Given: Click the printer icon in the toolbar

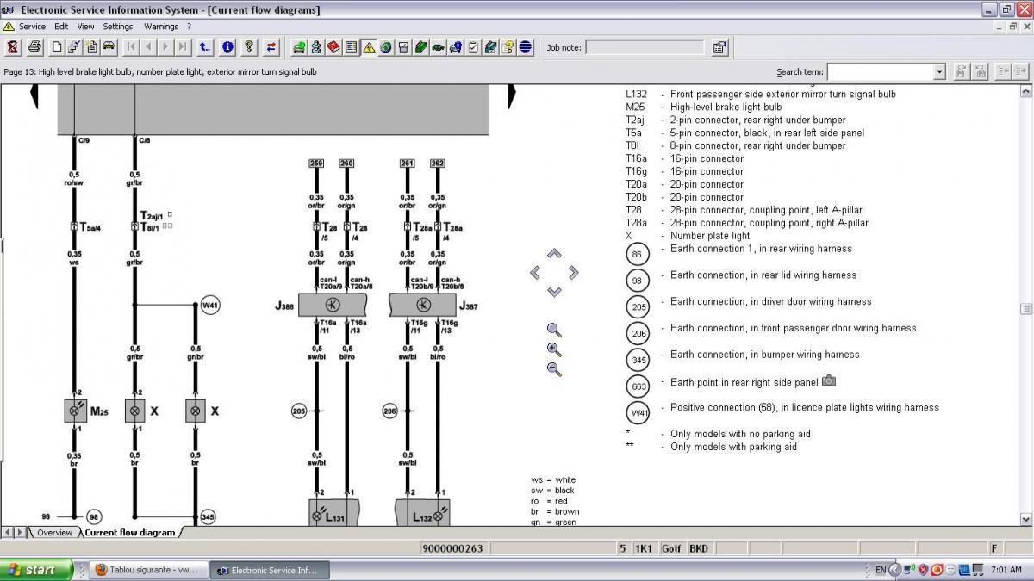Looking at the screenshot, I should click(35, 47).
